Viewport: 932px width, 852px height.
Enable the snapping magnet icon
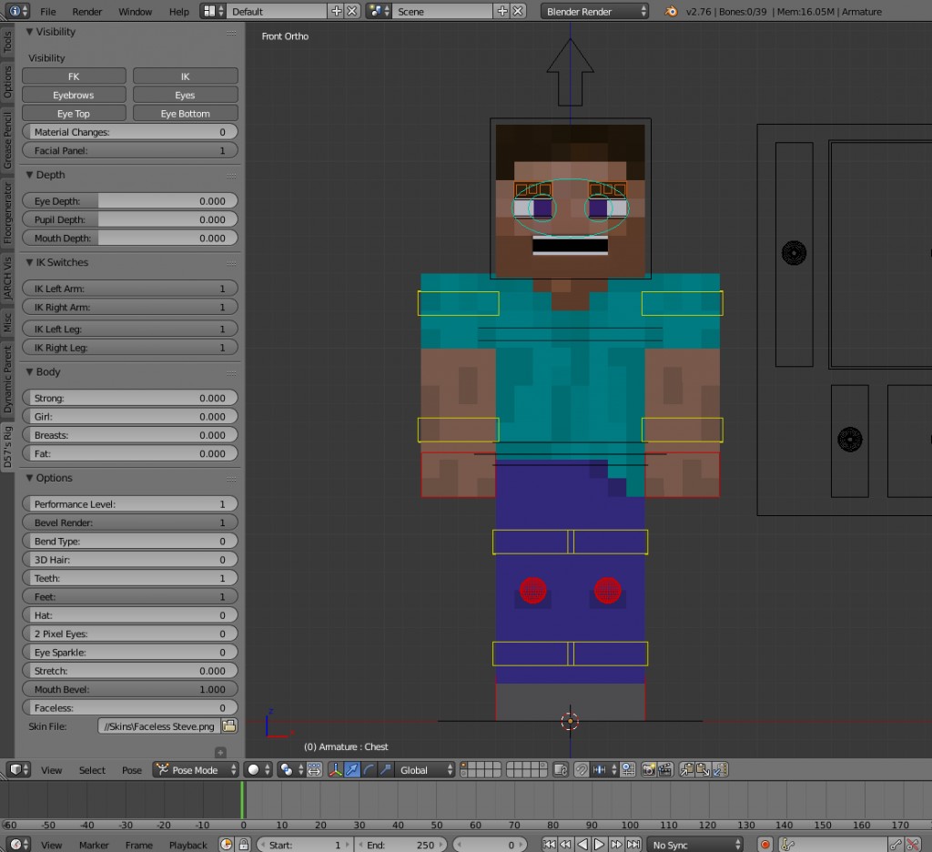pos(581,770)
